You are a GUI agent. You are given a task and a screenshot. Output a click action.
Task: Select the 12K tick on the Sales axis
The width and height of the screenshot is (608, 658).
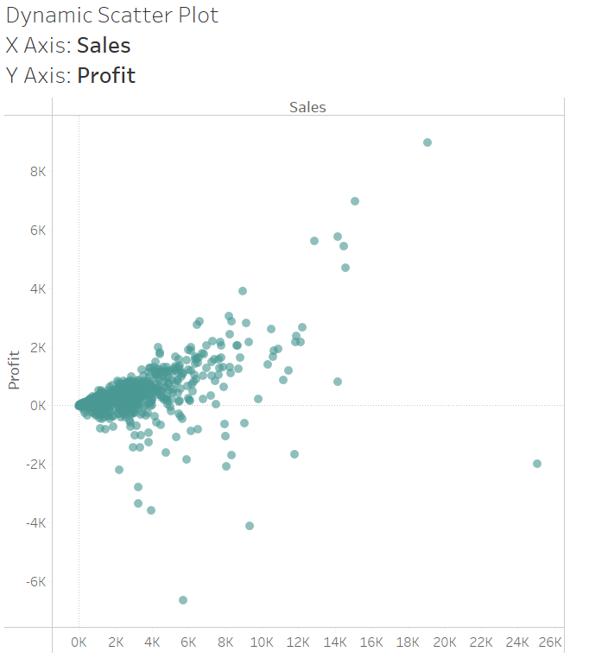click(298, 642)
